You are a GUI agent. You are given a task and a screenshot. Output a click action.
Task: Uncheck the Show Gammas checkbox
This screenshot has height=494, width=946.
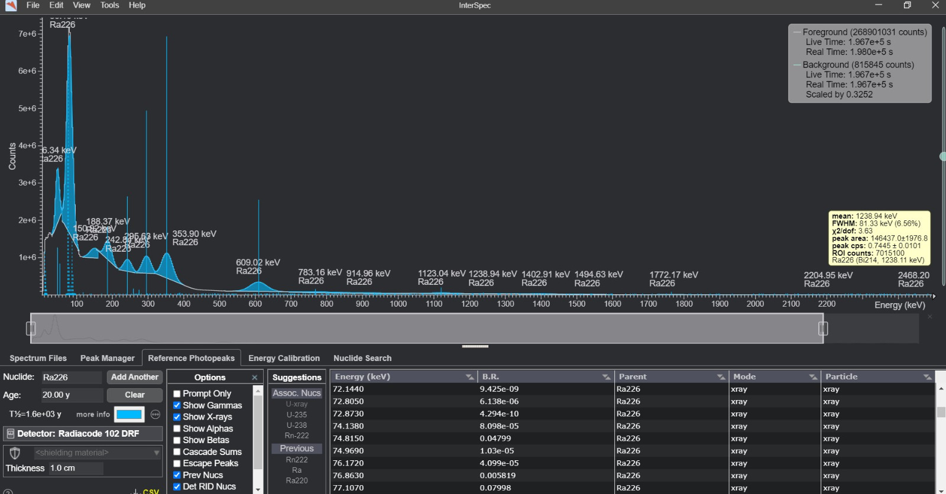(177, 405)
